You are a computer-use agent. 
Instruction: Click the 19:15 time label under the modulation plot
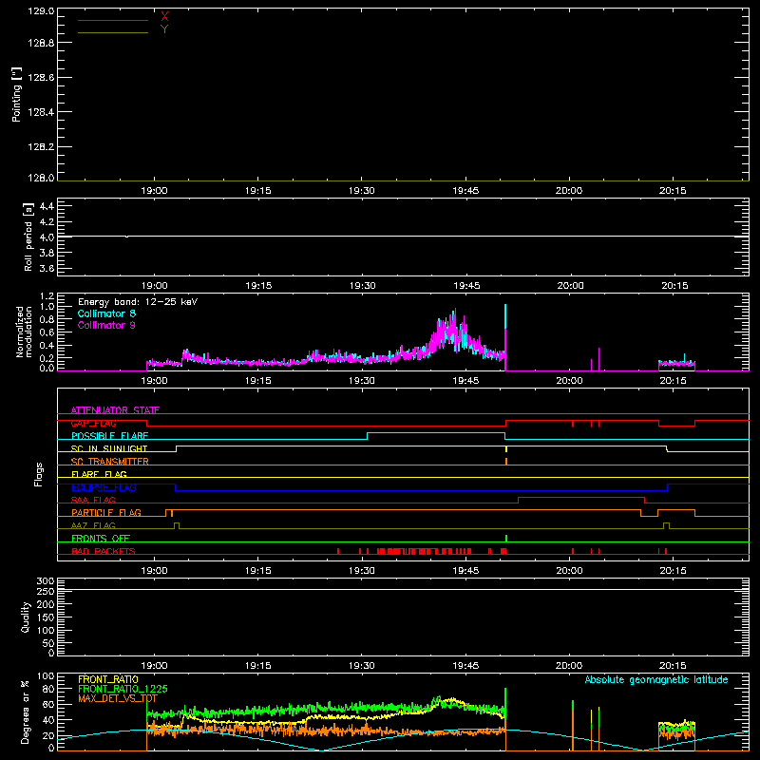click(257, 381)
